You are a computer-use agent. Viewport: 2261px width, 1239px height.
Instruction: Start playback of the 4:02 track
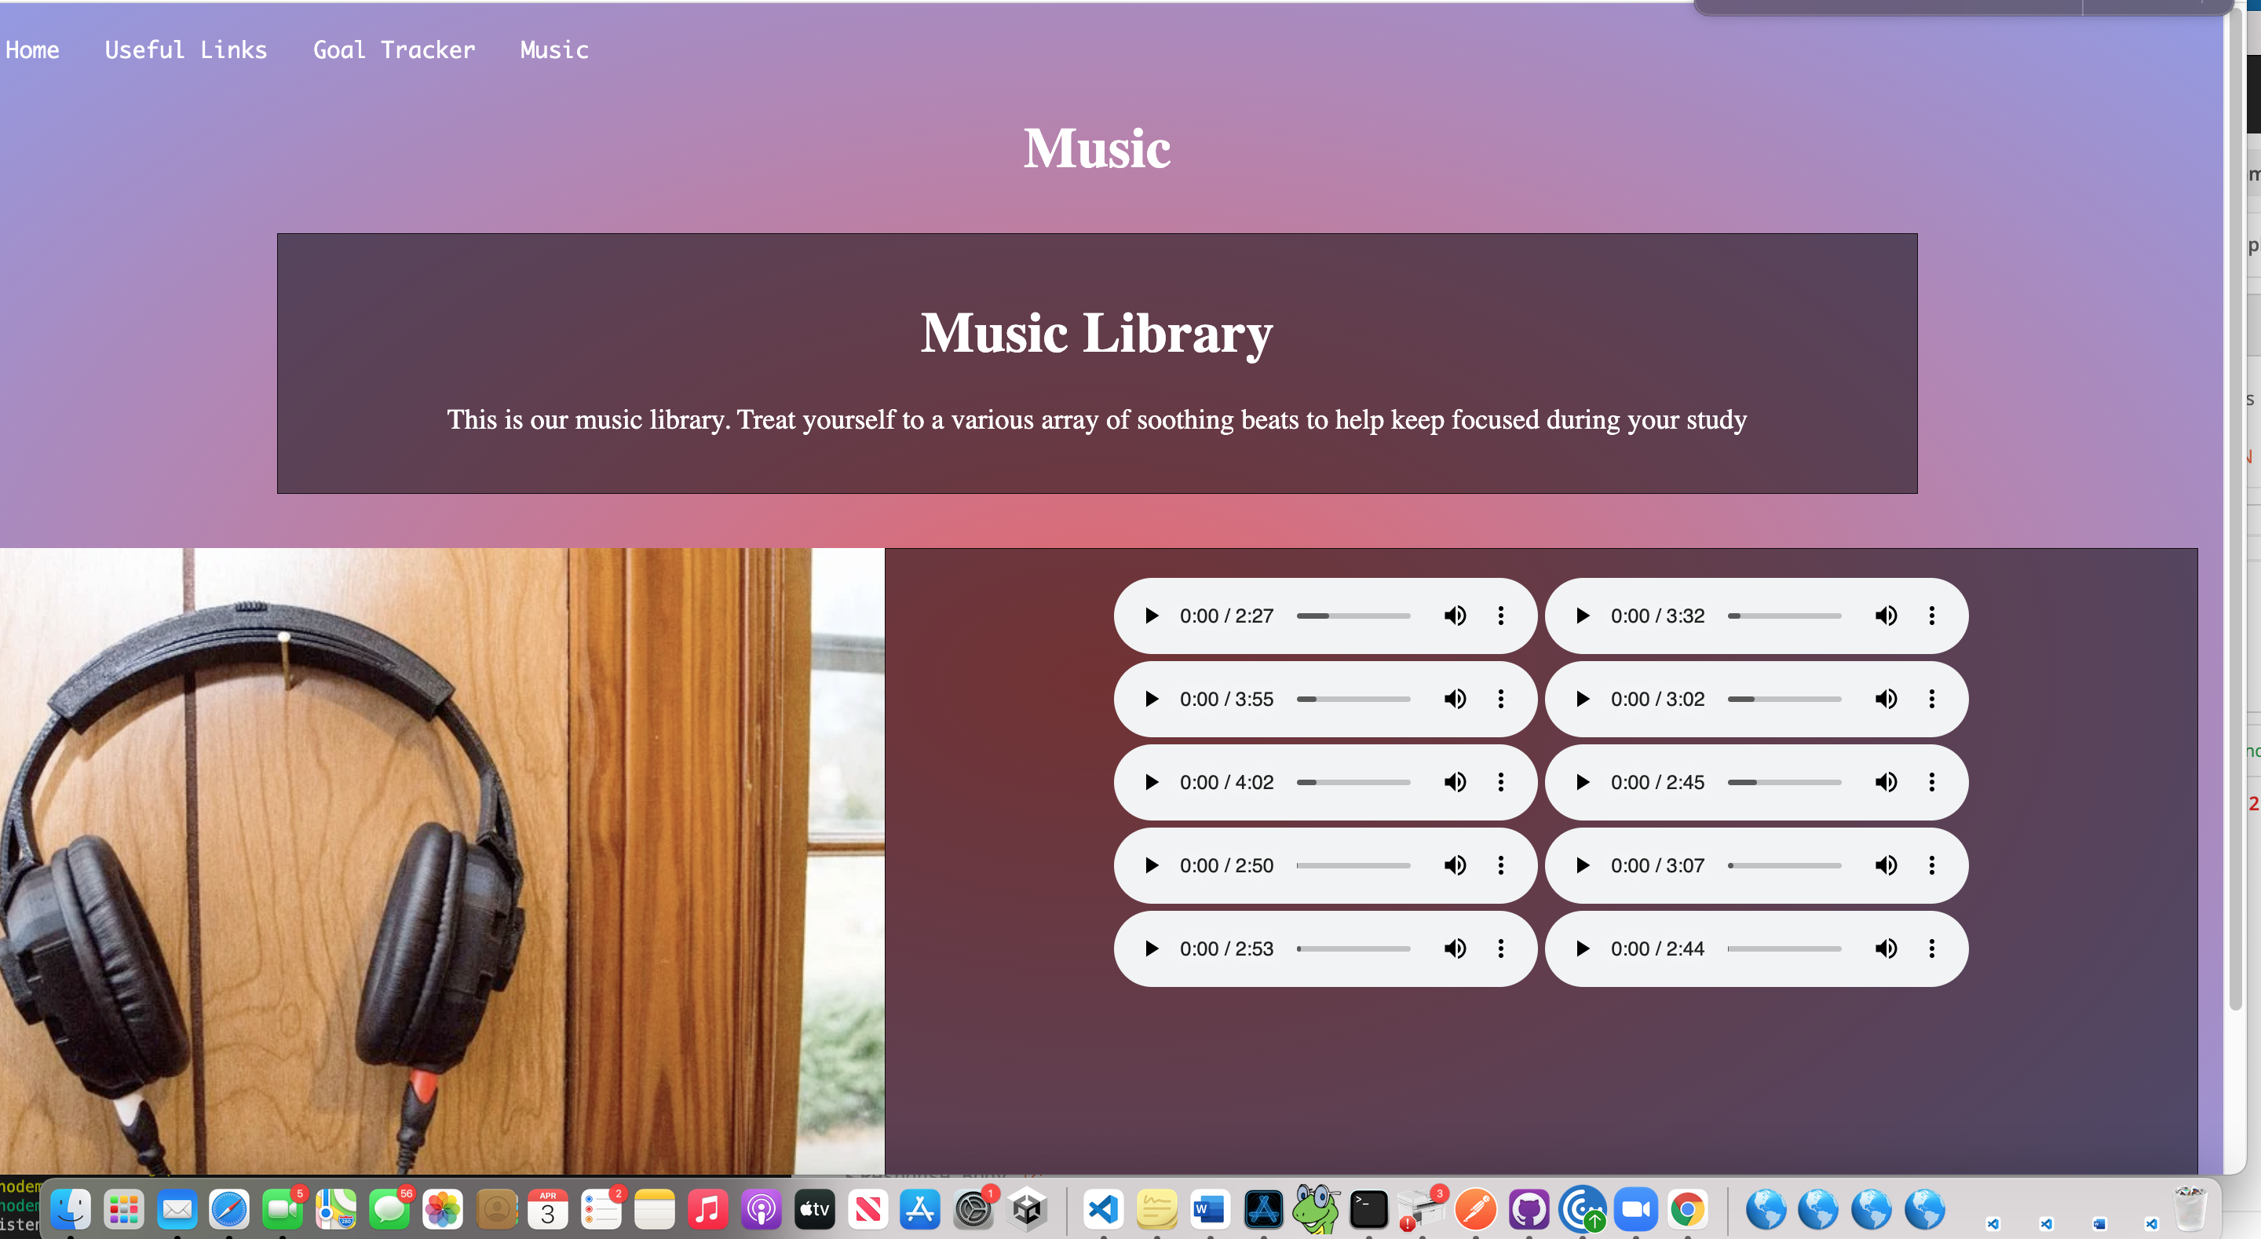pyautogui.click(x=1152, y=782)
